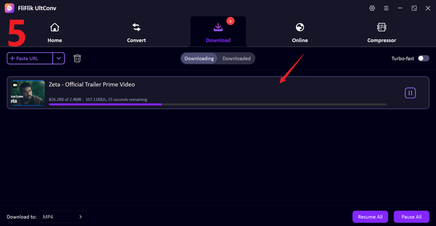Expand the Paste URL dropdown arrow
Screen dimensions: 436x226
pos(59,58)
